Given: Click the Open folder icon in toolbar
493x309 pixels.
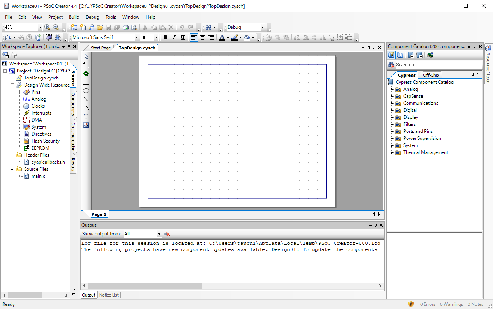Looking at the screenshot, I should pos(100,27).
